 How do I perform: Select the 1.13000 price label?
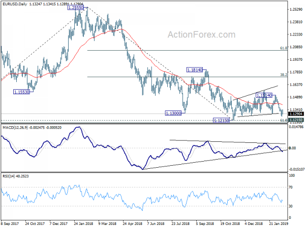click(173, 113)
